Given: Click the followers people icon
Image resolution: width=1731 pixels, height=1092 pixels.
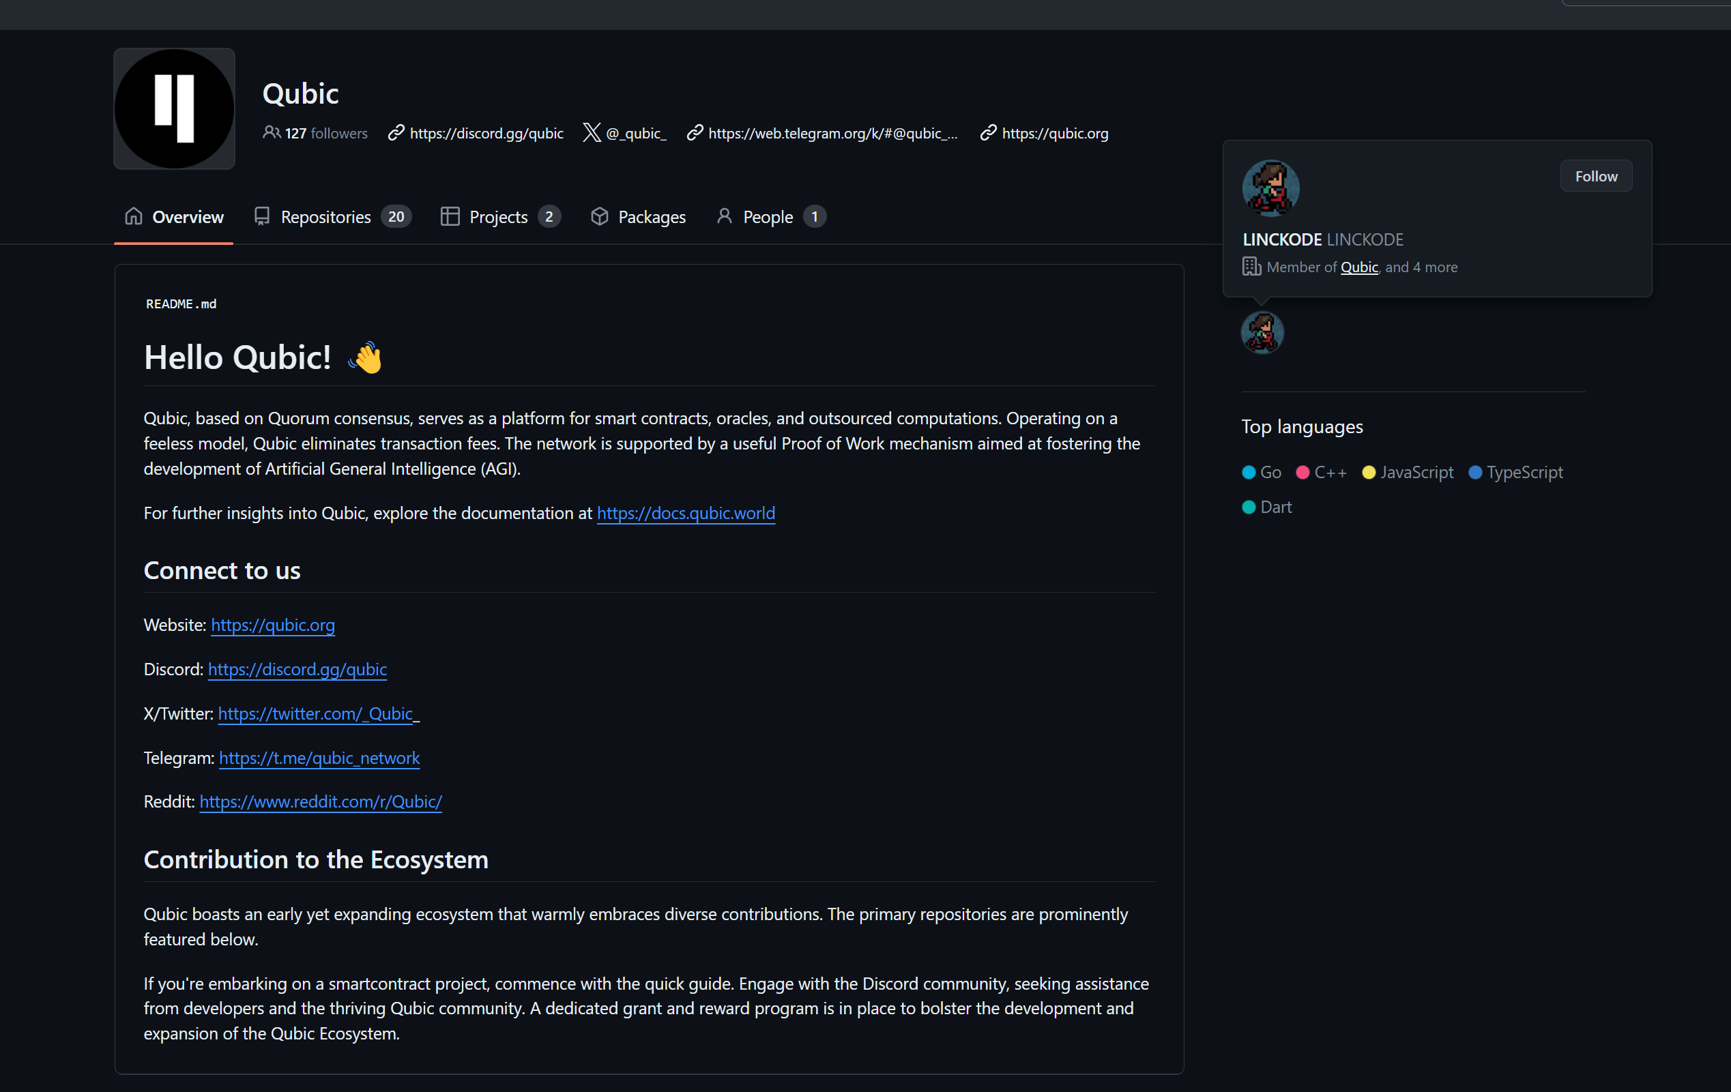Looking at the screenshot, I should pyautogui.click(x=271, y=133).
